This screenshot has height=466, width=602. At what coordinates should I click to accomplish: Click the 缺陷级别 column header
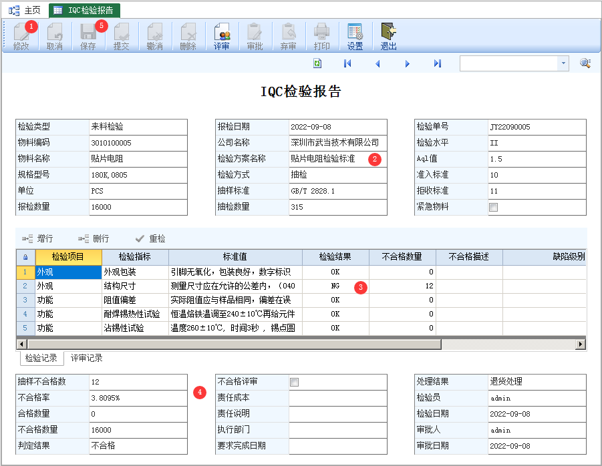545,257
